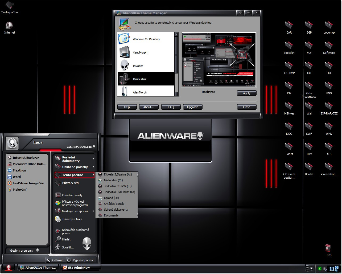Open the bootskin desktop folder
Screen dimensions: 342x274
(x=289, y=48)
